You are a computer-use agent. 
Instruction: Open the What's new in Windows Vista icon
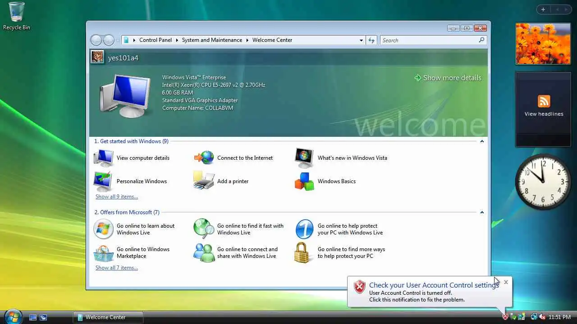coord(304,158)
